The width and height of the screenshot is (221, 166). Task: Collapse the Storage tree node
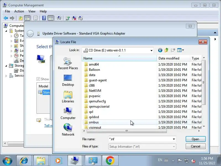(x=6, y=66)
